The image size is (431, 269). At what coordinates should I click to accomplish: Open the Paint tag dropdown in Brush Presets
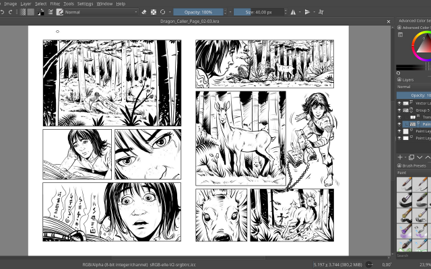[413, 173]
